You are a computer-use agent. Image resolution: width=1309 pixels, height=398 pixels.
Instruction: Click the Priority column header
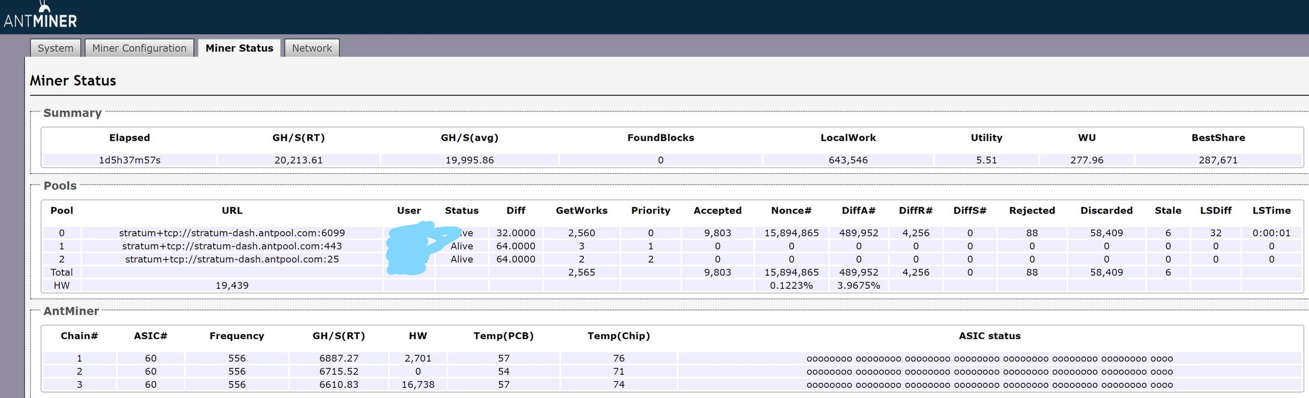(x=650, y=211)
